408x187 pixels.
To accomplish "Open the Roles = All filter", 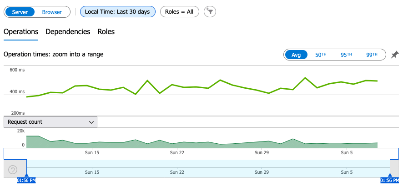I will tap(180, 12).
